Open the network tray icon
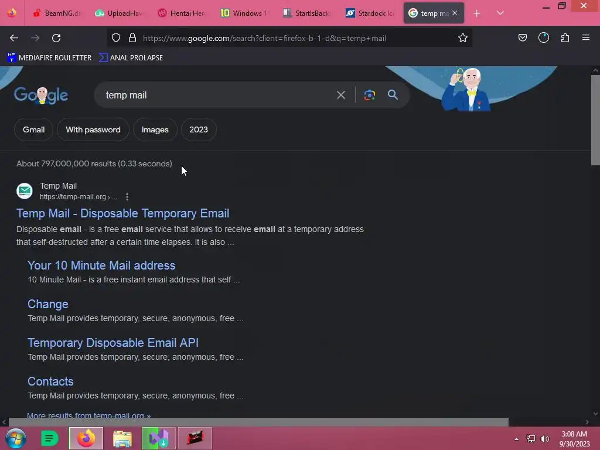The width and height of the screenshot is (600, 450). click(531, 439)
